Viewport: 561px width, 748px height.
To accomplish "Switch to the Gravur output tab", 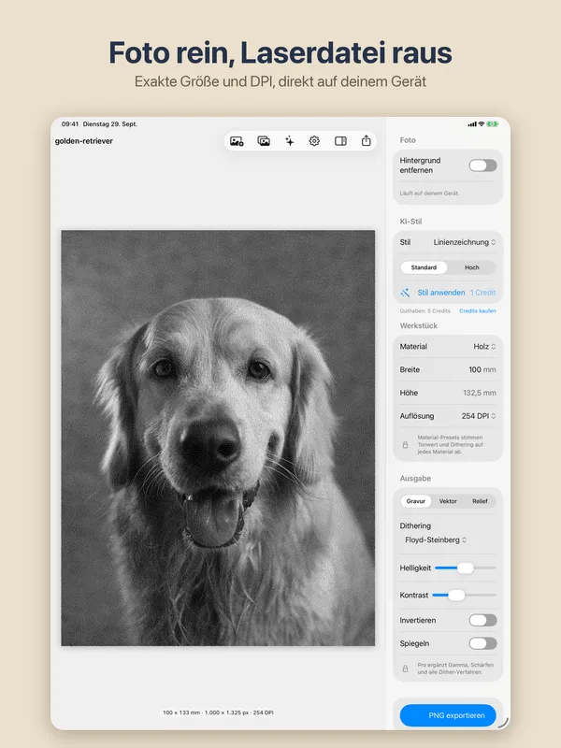I will tap(415, 501).
